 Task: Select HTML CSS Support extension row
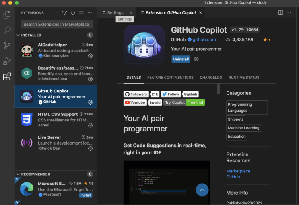point(56,119)
